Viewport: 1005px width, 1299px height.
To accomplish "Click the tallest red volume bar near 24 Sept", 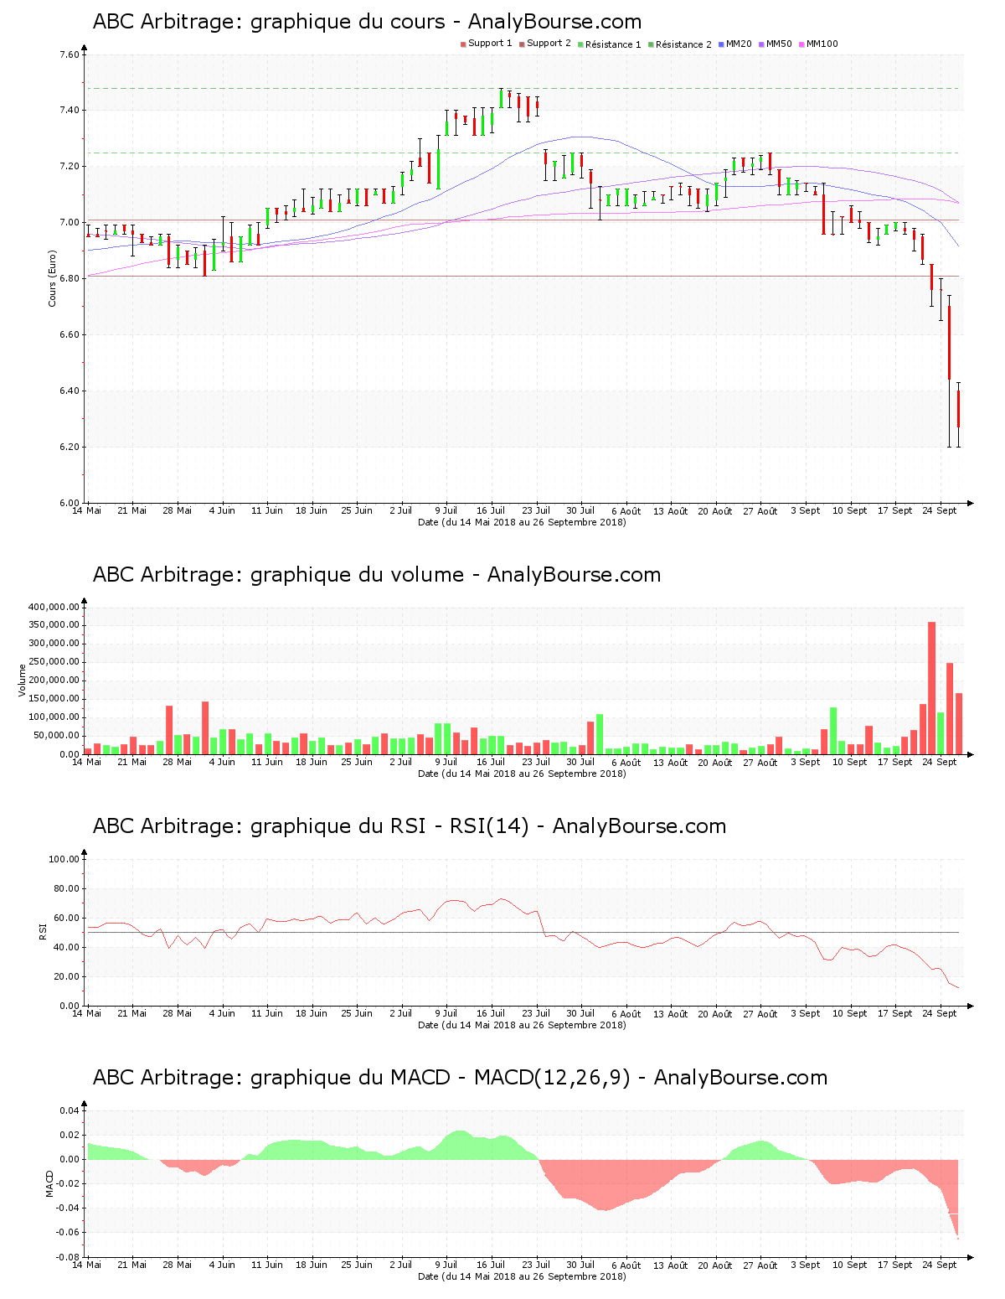I will pyautogui.click(x=931, y=688).
